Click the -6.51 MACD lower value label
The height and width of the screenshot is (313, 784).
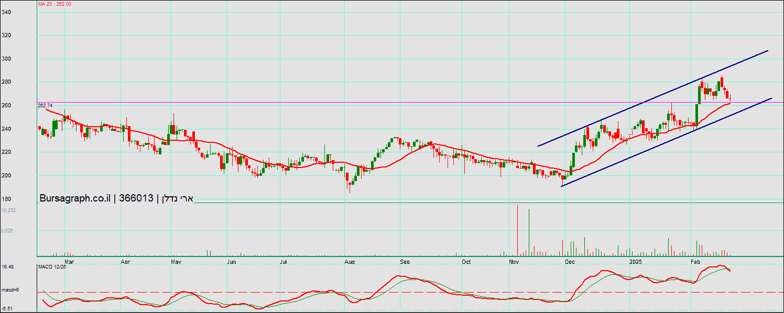pyautogui.click(x=7, y=308)
